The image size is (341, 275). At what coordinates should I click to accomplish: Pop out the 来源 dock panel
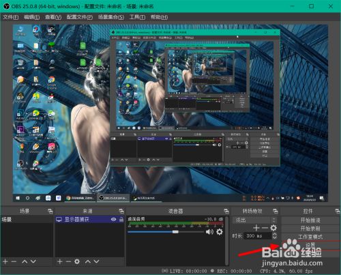(x=121, y=212)
